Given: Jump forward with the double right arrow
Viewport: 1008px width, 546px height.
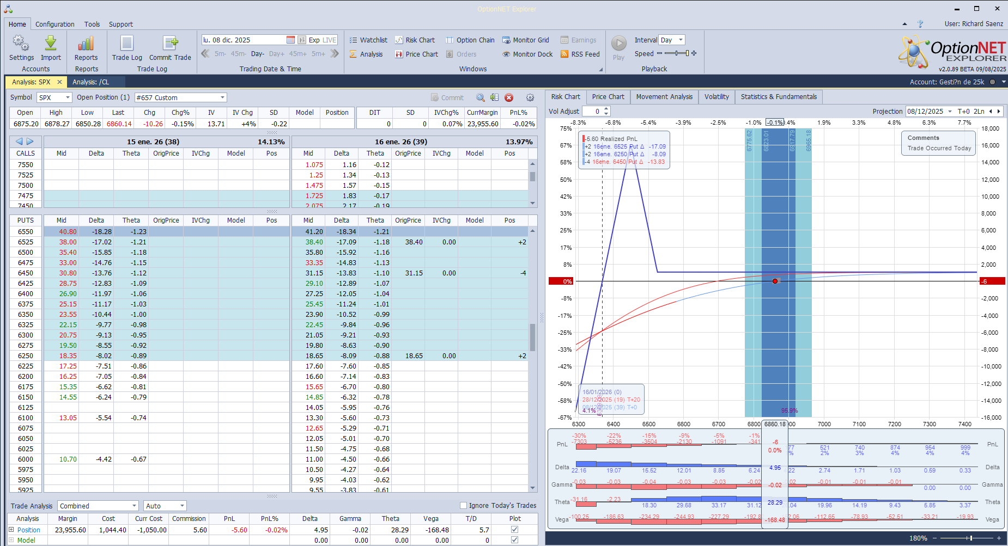Looking at the screenshot, I should [335, 53].
